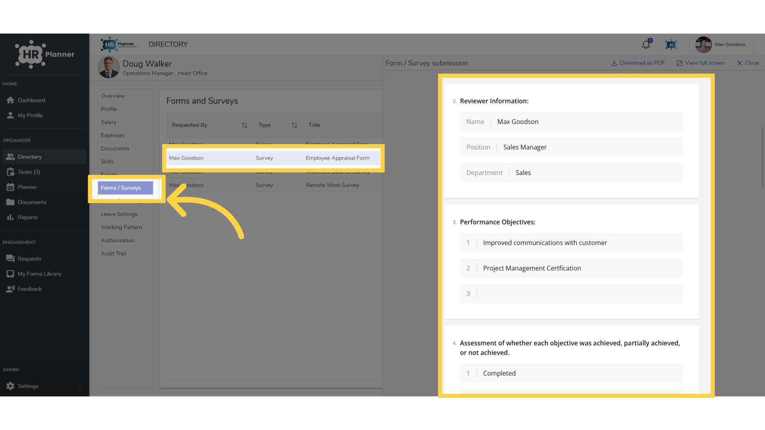Click the Feedback icon in sidebar
The image size is (765, 430).
click(x=10, y=289)
